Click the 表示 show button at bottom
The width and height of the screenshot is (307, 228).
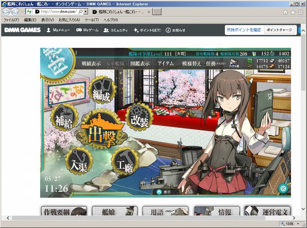click(164, 192)
